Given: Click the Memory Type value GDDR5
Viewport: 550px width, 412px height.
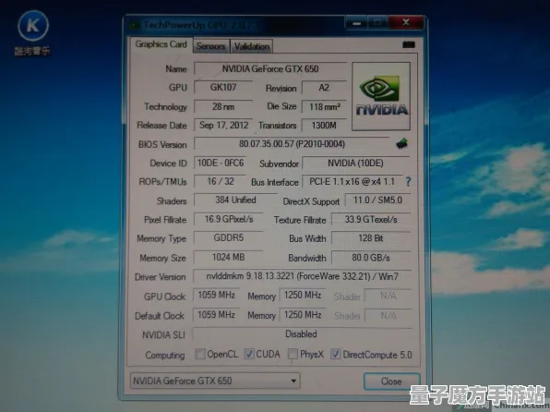Looking at the screenshot, I should [228, 237].
